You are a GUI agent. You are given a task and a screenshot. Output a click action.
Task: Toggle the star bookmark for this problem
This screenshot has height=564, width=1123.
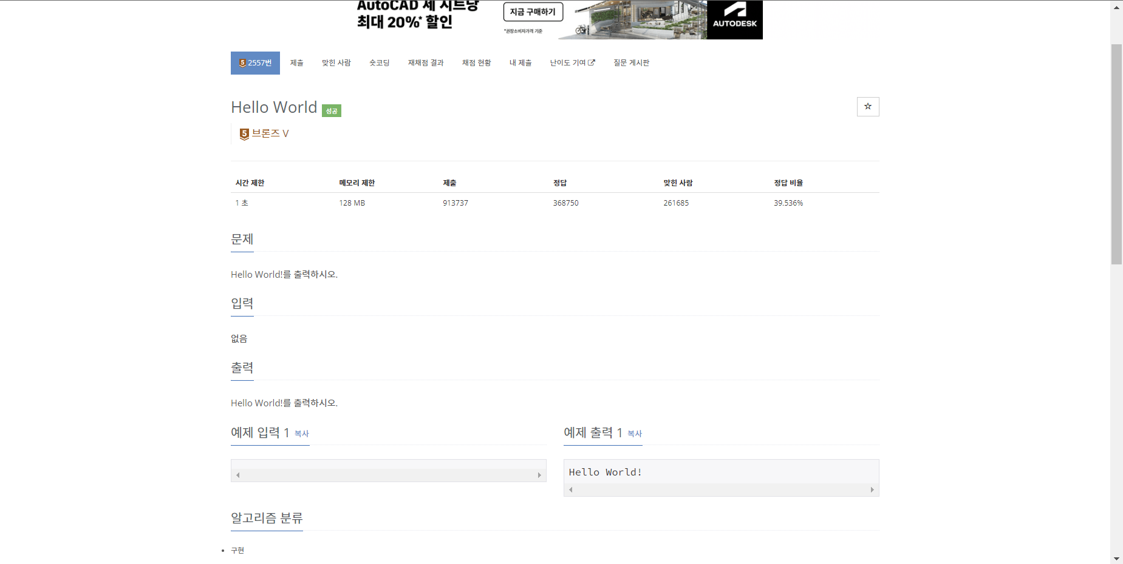click(868, 107)
